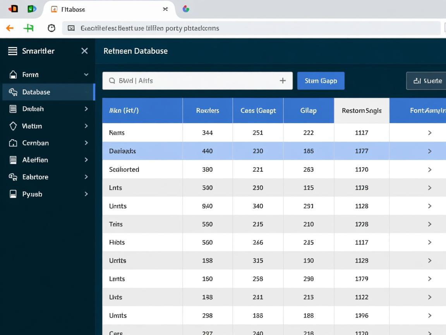Image resolution: width=446 pixels, height=335 pixels.
Task: Expand the Deuteh sidebar section
Action: pyautogui.click(x=86, y=109)
